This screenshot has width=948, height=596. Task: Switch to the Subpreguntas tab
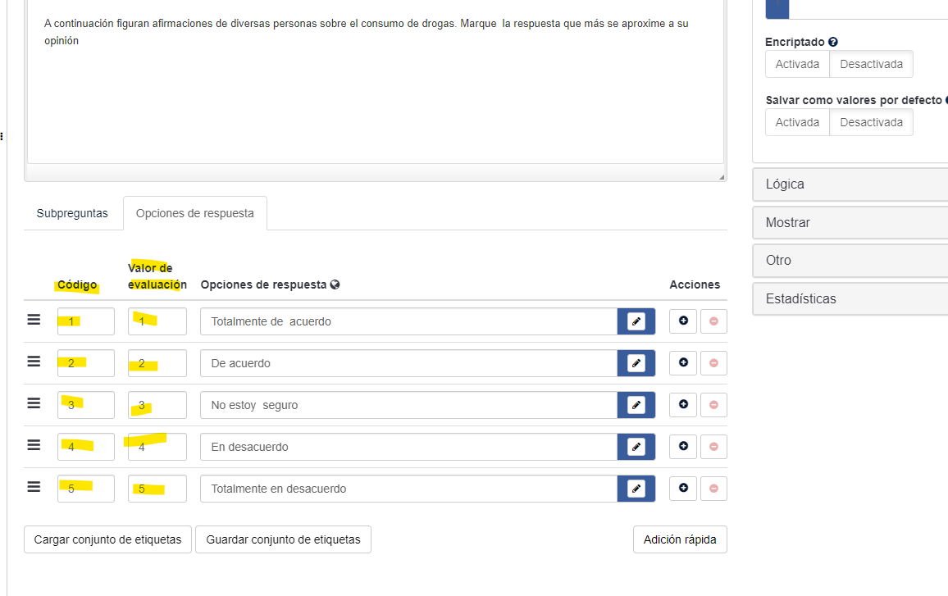click(x=72, y=213)
